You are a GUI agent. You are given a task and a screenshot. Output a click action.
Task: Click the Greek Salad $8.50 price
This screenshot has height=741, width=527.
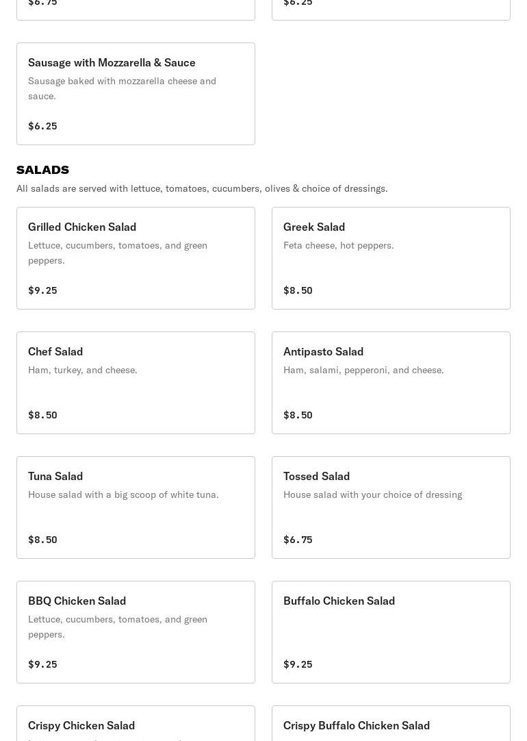298,290
